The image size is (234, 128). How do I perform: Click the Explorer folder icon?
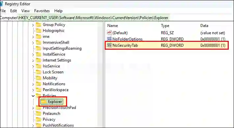[x=44, y=102]
